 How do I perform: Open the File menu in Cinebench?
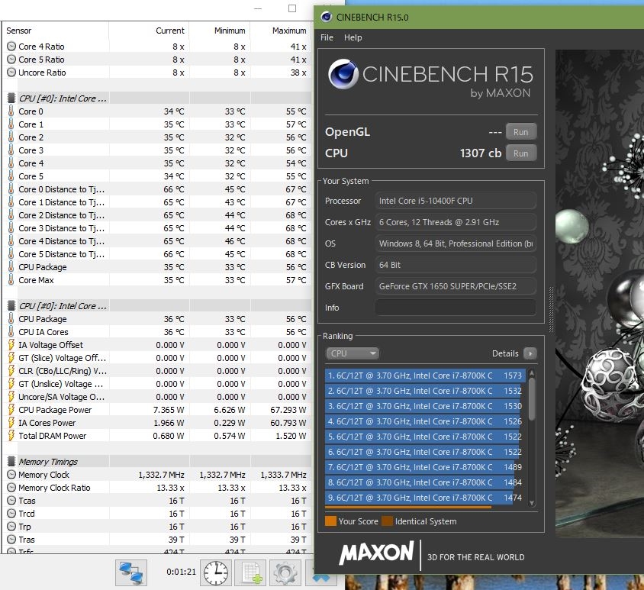[x=327, y=37]
